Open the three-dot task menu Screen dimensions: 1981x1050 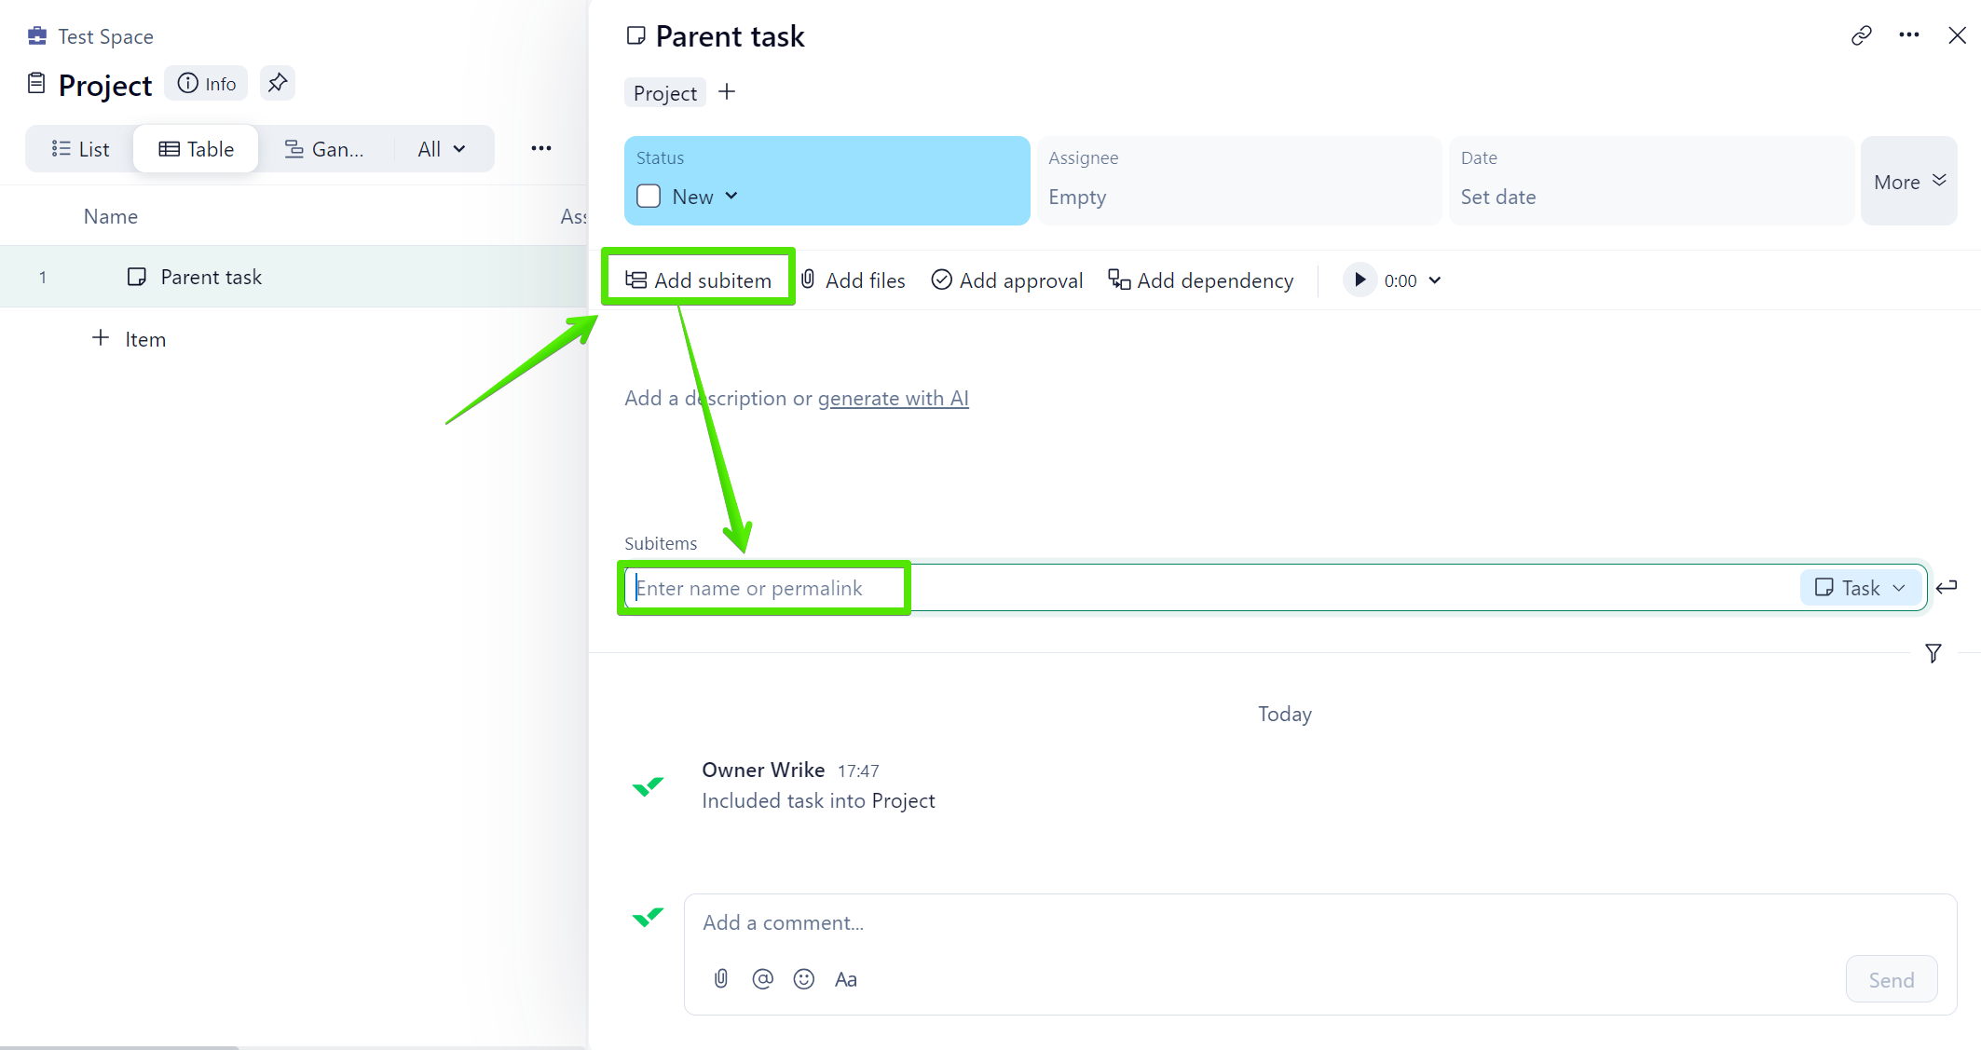(x=1908, y=35)
